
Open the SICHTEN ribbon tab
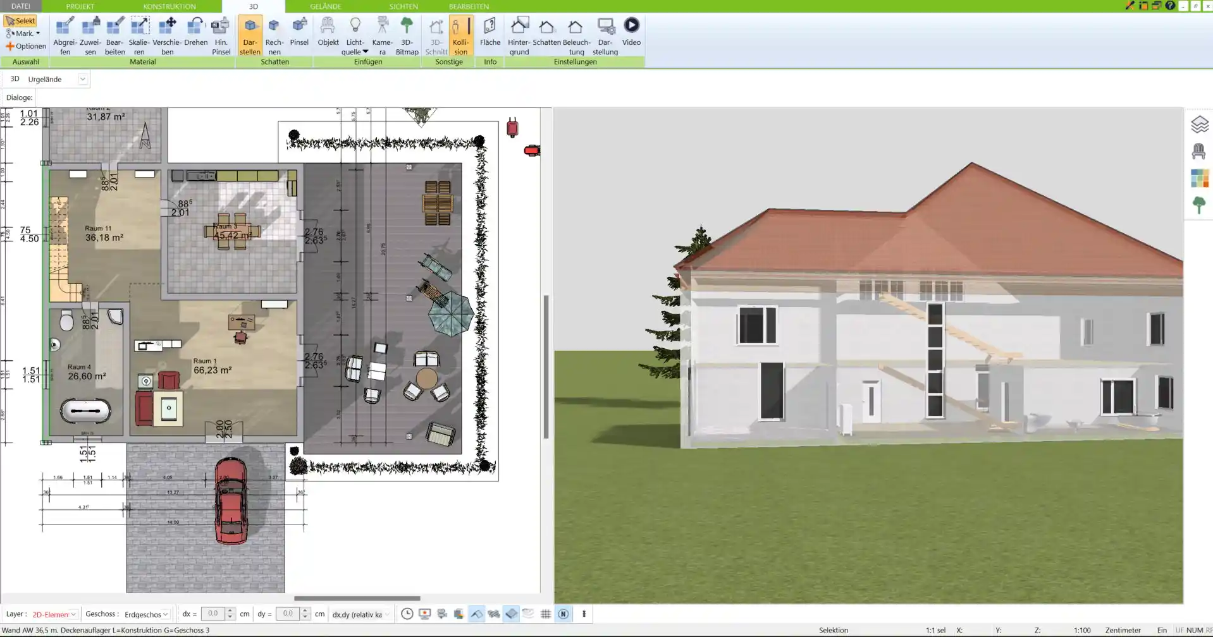[x=403, y=6]
